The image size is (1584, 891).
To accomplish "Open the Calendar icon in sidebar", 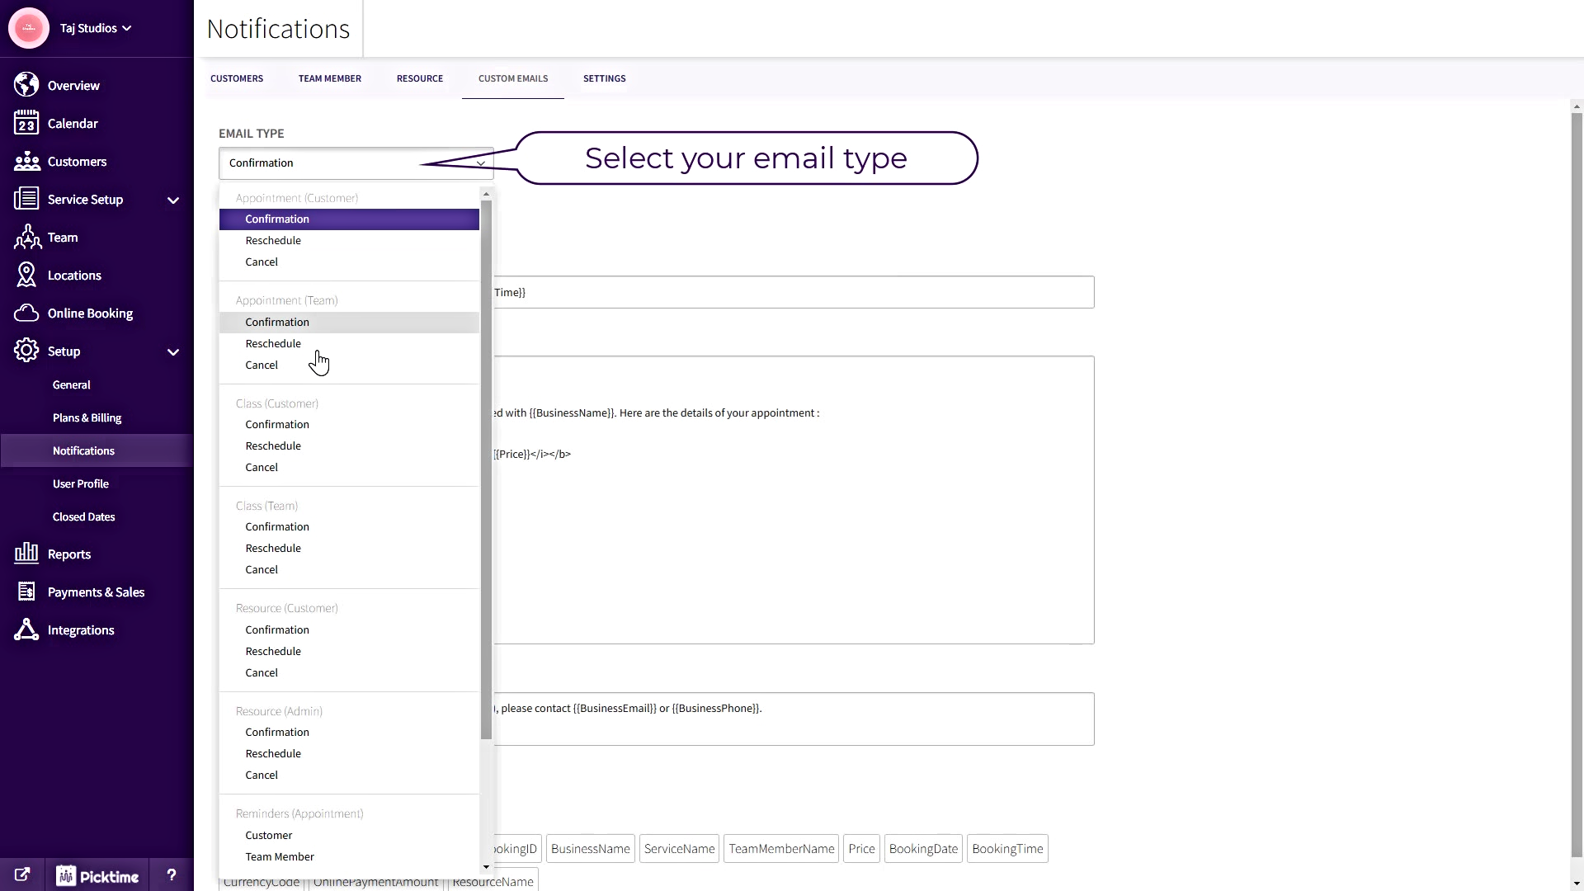I will pos(26,124).
